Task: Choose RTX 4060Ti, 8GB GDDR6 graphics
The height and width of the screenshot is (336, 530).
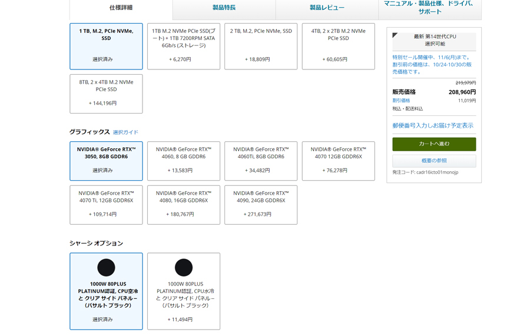Action: pos(261,161)
